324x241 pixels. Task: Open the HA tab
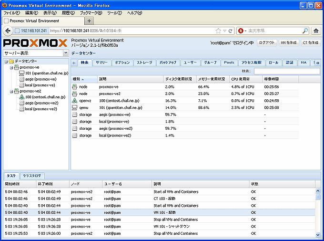tap(304, 63)
